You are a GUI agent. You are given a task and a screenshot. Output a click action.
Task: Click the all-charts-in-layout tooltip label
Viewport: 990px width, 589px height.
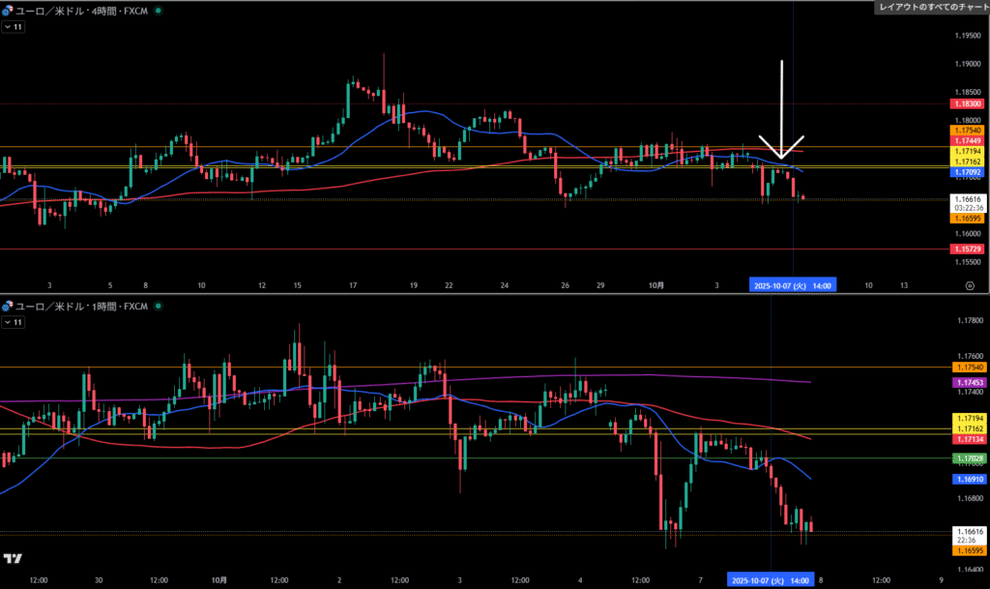click(932, 7)
